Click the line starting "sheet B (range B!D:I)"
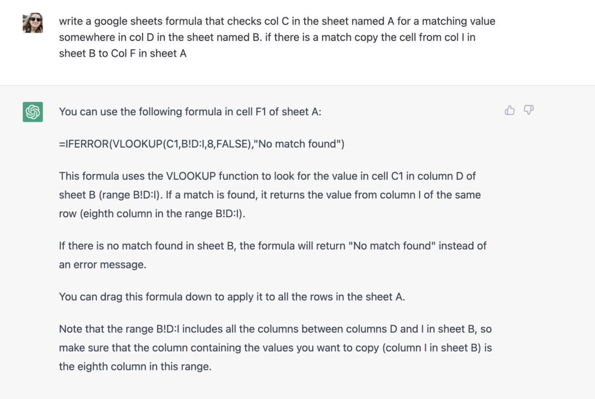Viewport: 595px width, 399px height. coord(269,195)
